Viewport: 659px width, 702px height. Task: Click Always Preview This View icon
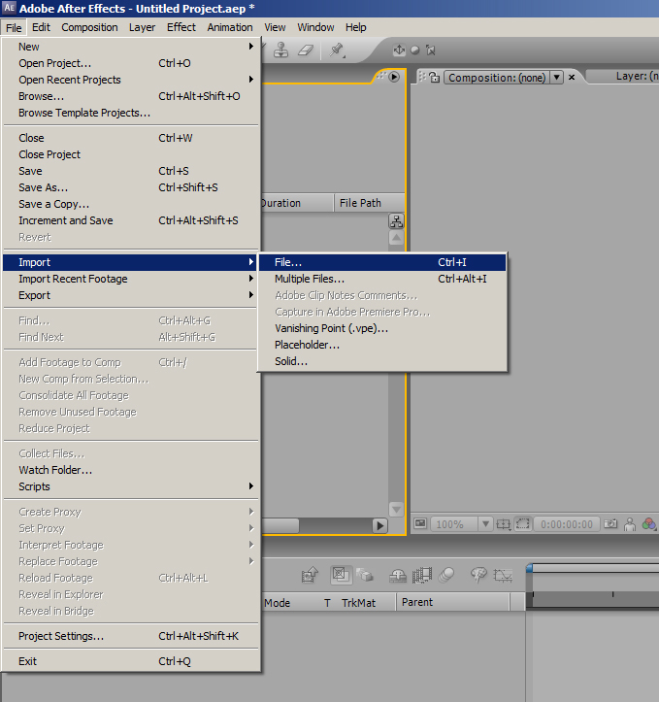point(420,523)
